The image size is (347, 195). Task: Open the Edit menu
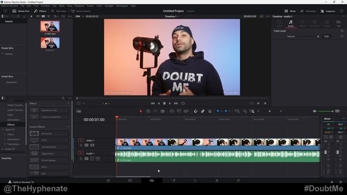(x=29, y=6)
